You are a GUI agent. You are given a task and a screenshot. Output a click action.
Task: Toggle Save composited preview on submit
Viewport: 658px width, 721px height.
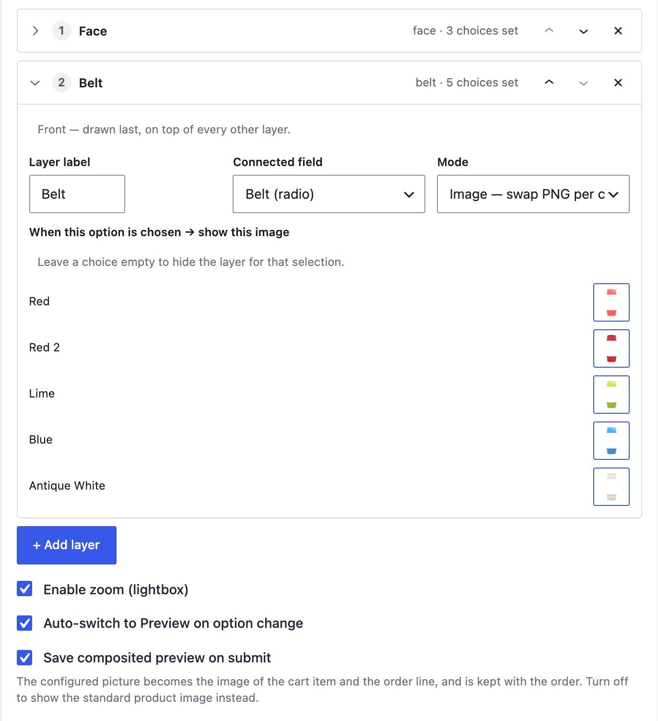pyautogui.click(x=24, y=658)
